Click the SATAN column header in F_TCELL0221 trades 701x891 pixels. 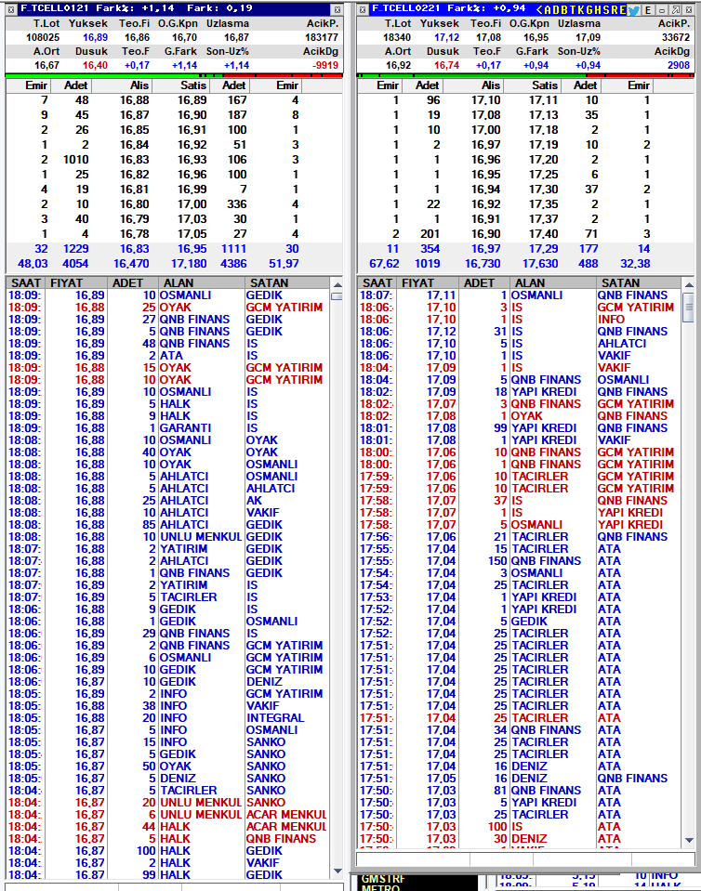point(621,283)
